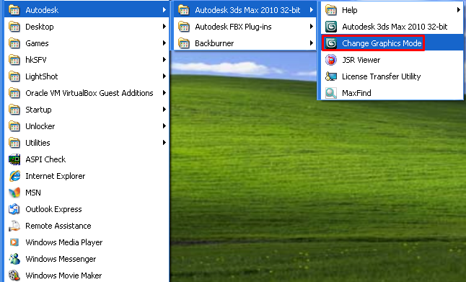Expand the Games submenu arrow
The width and height of the screenshot is (466, 282).
[164, 43]
